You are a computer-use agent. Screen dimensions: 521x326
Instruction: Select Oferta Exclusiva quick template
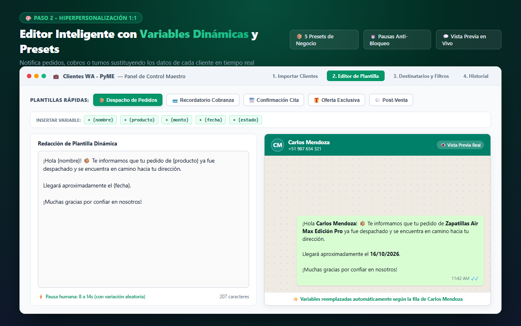337,100
